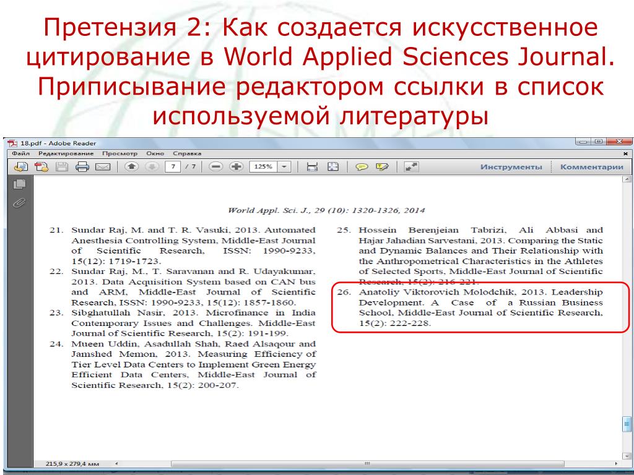This screenshot has width=634, height=475.
Task: Open the zoom level dropdown arrow
Action: click(285, 166)
